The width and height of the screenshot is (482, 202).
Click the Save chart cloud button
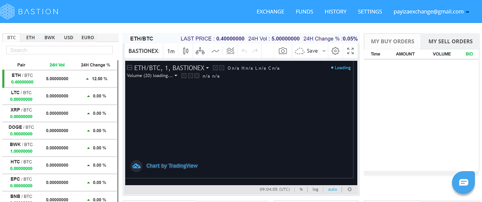[307, 51]
